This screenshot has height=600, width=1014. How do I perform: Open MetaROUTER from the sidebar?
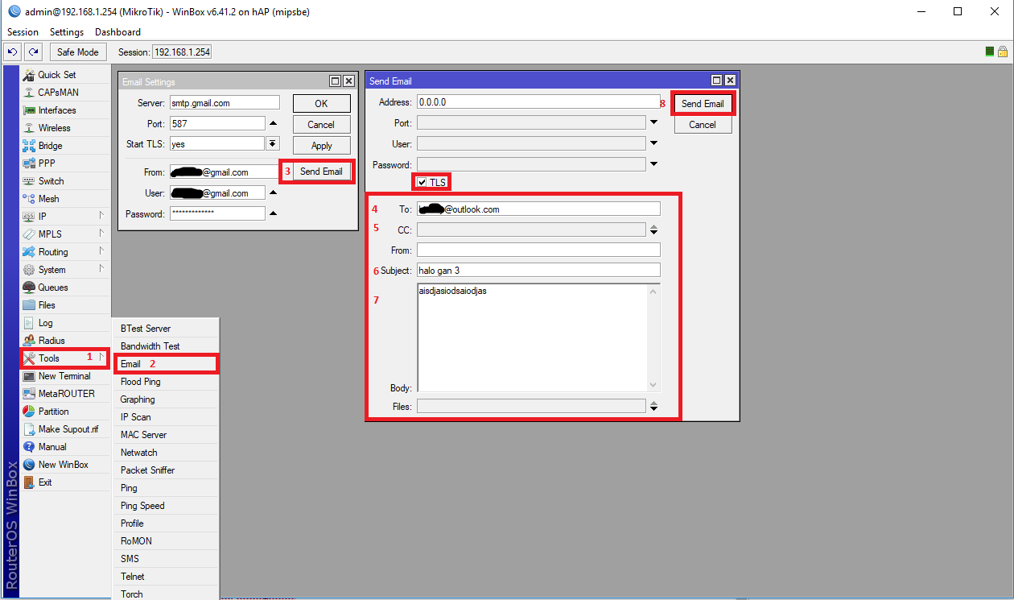point(64,394)
